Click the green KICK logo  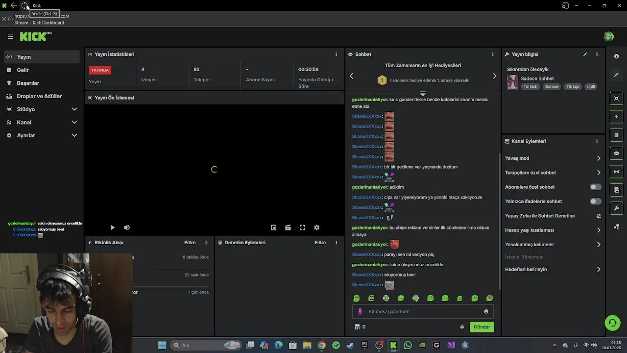point(35,37)
